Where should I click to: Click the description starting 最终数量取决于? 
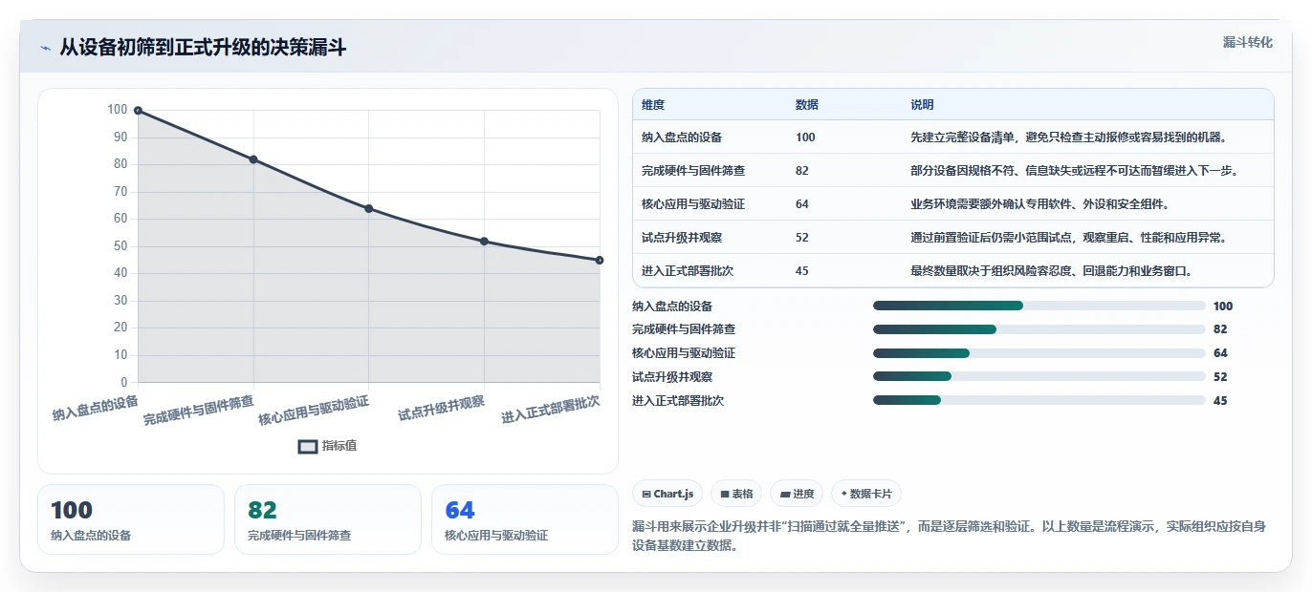click(x=1051, y=271)
